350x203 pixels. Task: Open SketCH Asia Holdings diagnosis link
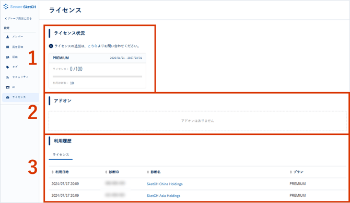[x=164, y=196]
